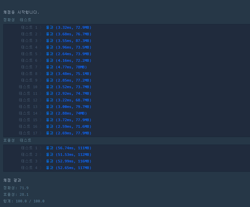Select accuracy result '통과 (3.68ms, 76.7MB)'
This screenshot has width=250, height=207.
[x=69, y=34]
